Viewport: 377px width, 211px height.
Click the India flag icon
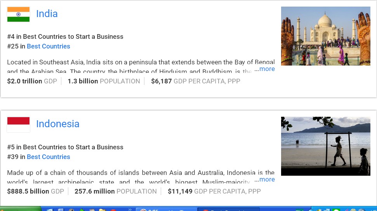tap(18, 14)
